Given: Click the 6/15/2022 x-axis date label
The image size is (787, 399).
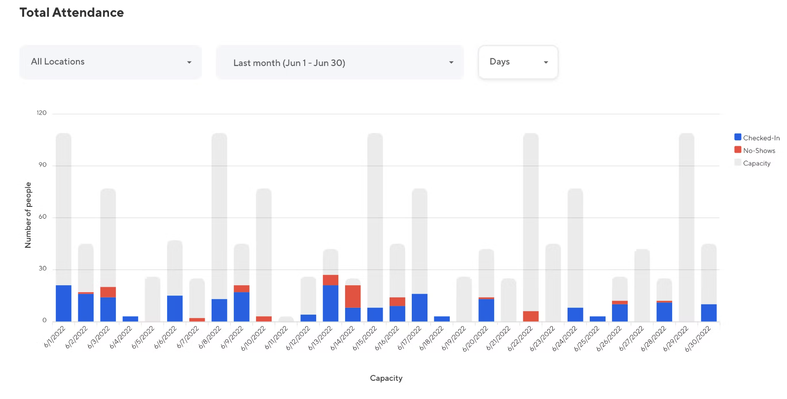Looking at the screenshot, I should click(364, 338).
